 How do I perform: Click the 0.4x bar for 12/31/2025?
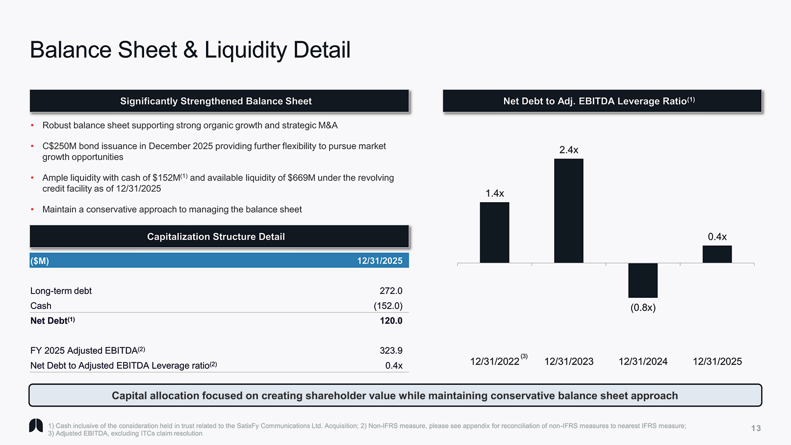tap(717, 254)
